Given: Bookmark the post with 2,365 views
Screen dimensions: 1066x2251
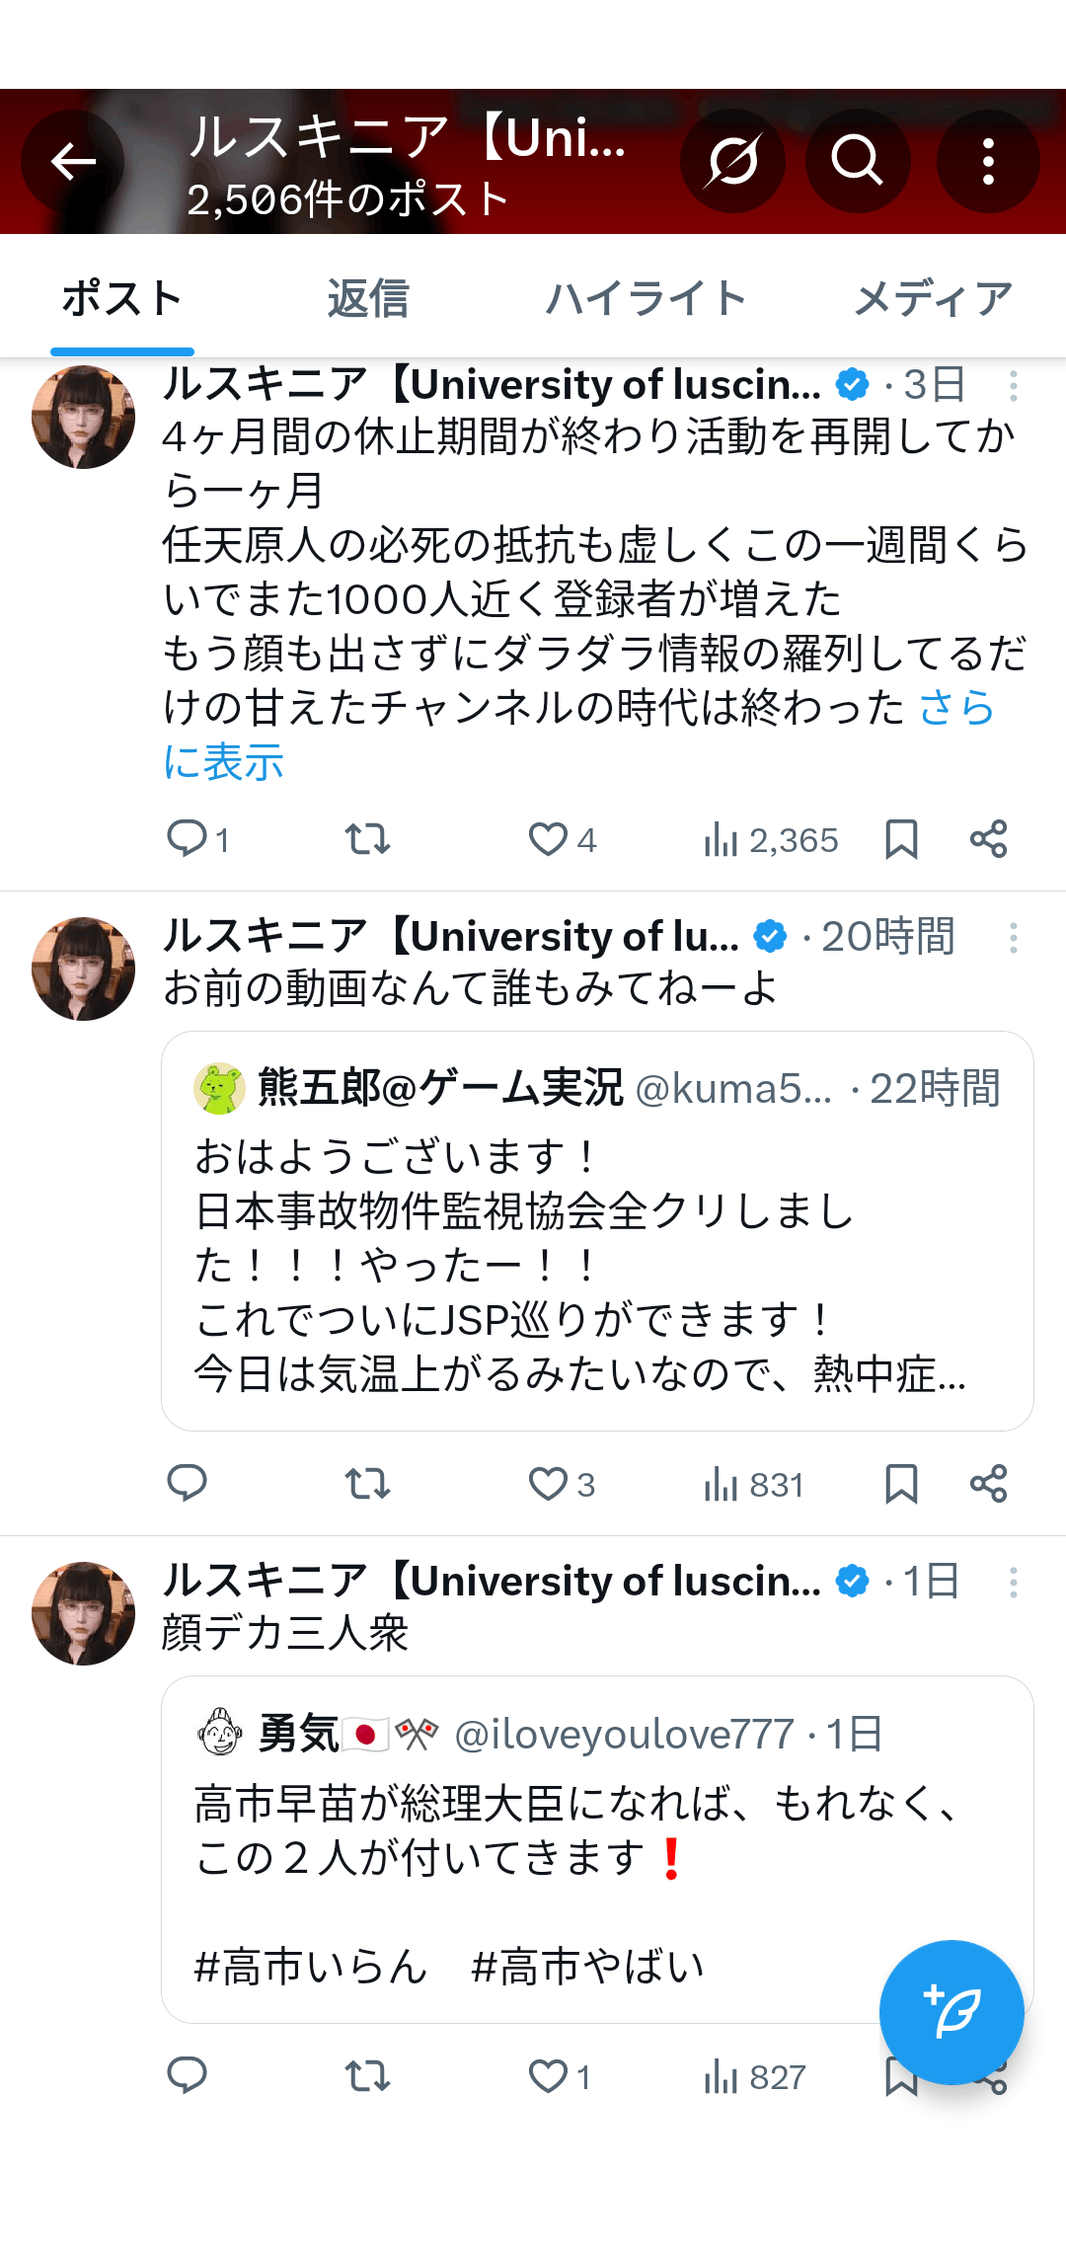Looking at the screenshot, I should [901, 840].
